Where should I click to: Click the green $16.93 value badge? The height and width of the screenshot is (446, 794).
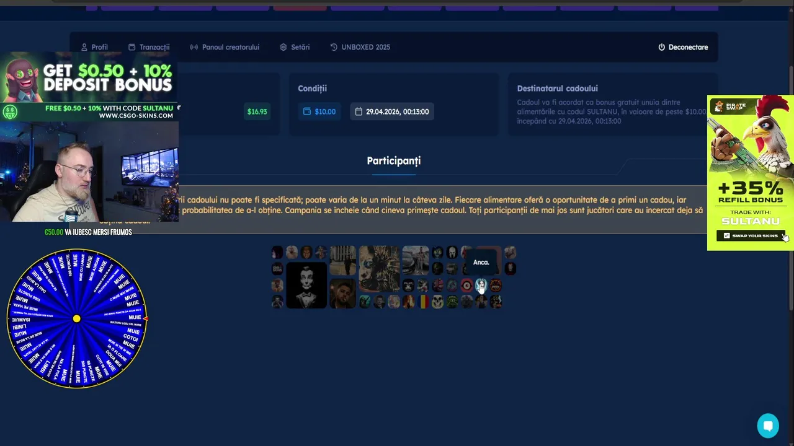click(257, 111)
